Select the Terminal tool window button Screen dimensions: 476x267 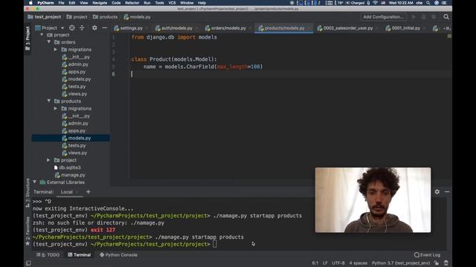(80, 255)
